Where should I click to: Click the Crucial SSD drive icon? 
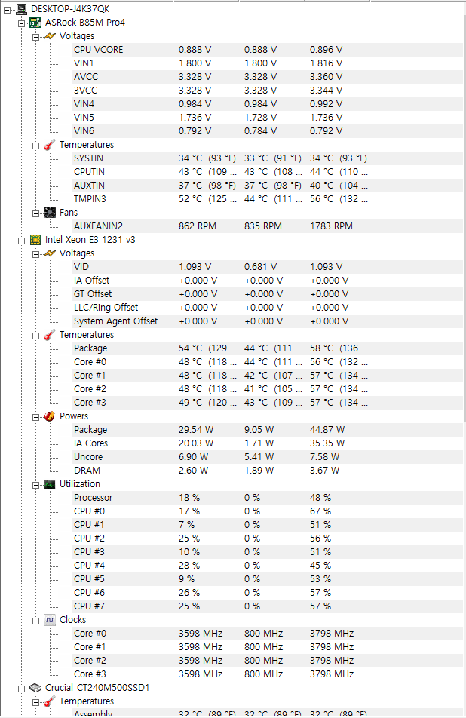pos(35,687)
